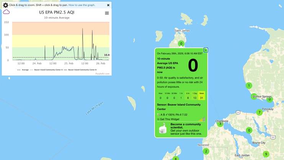Click the '25. Feb' x-axis label on chart

click(69, 64)
